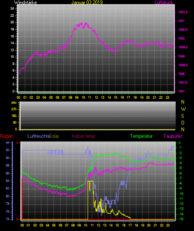This screenshot has width=194, height=231.
Task: Click the Temperatur legend label
Action: coord(141,136)
